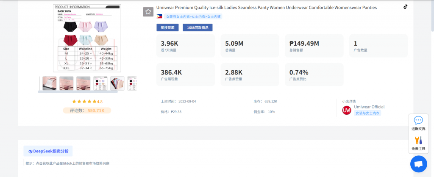This screenshot has height=177, width=434.
Task: Click the 图搜货源 button
Action: 168,28
